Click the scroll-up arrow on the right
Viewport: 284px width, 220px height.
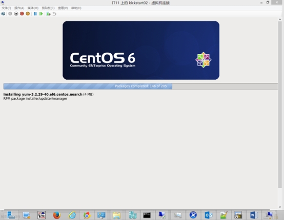coord(280,19)
